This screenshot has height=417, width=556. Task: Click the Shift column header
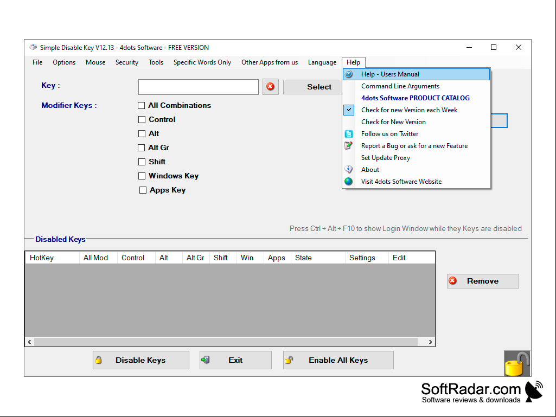(x=223, y=258)
